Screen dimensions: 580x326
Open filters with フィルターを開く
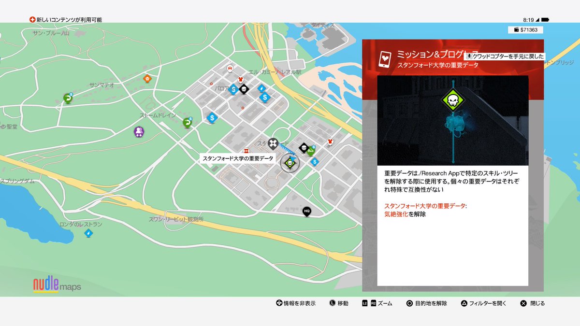point(483,303)
